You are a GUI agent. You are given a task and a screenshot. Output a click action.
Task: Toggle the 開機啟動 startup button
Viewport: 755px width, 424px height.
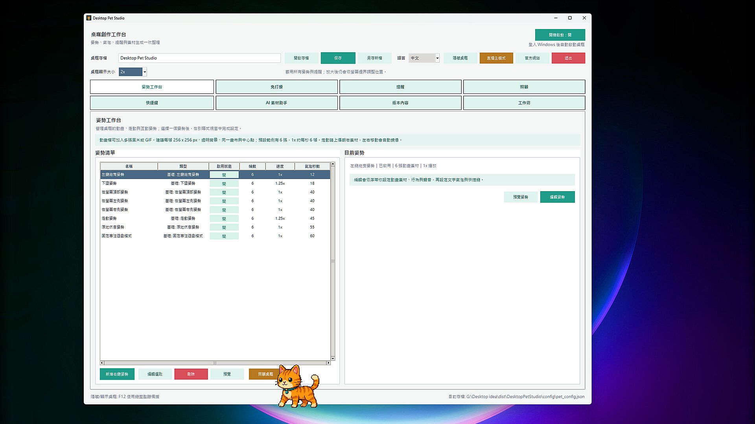560,35
